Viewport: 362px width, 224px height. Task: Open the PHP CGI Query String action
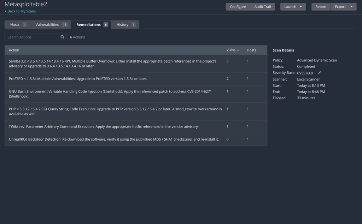point(136,111)
